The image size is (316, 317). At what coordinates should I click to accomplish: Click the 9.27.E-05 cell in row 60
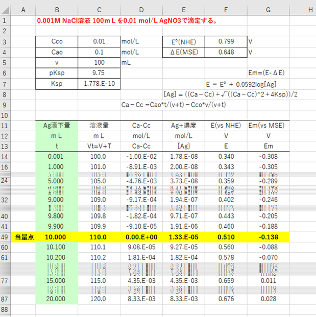184,247
